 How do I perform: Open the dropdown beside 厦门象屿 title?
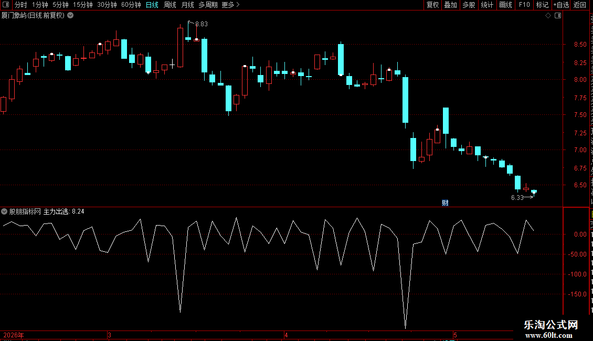(x=70, y=16)
